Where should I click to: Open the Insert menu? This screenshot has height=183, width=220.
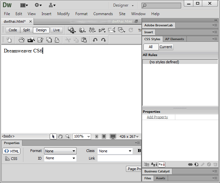pyautogui.click(x=46, y=14)
